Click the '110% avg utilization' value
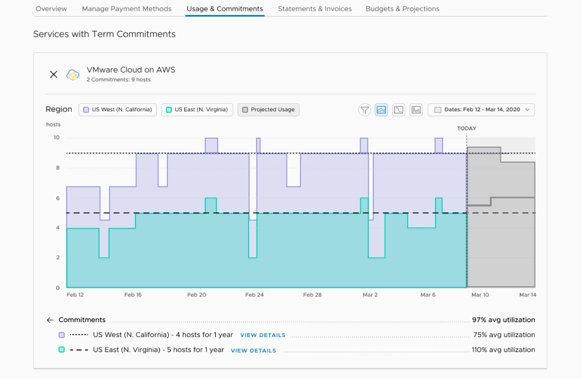The height and width of the screenshot is (379, 582). coord(504,350)
